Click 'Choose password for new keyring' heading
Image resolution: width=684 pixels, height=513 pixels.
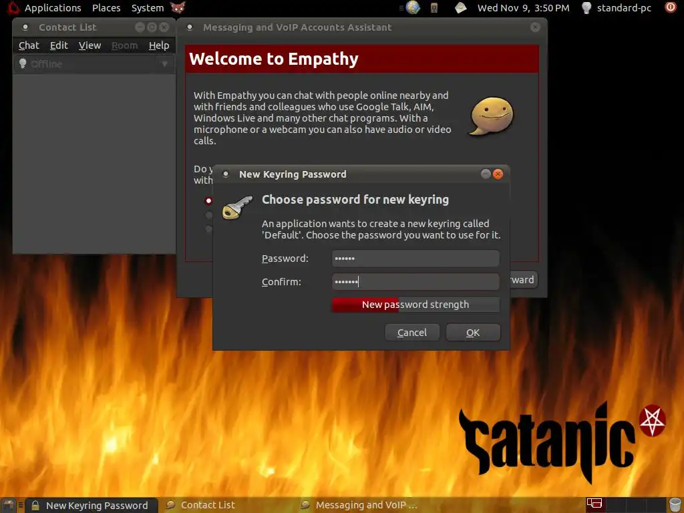pyautogui.click(x=355, y=200)
